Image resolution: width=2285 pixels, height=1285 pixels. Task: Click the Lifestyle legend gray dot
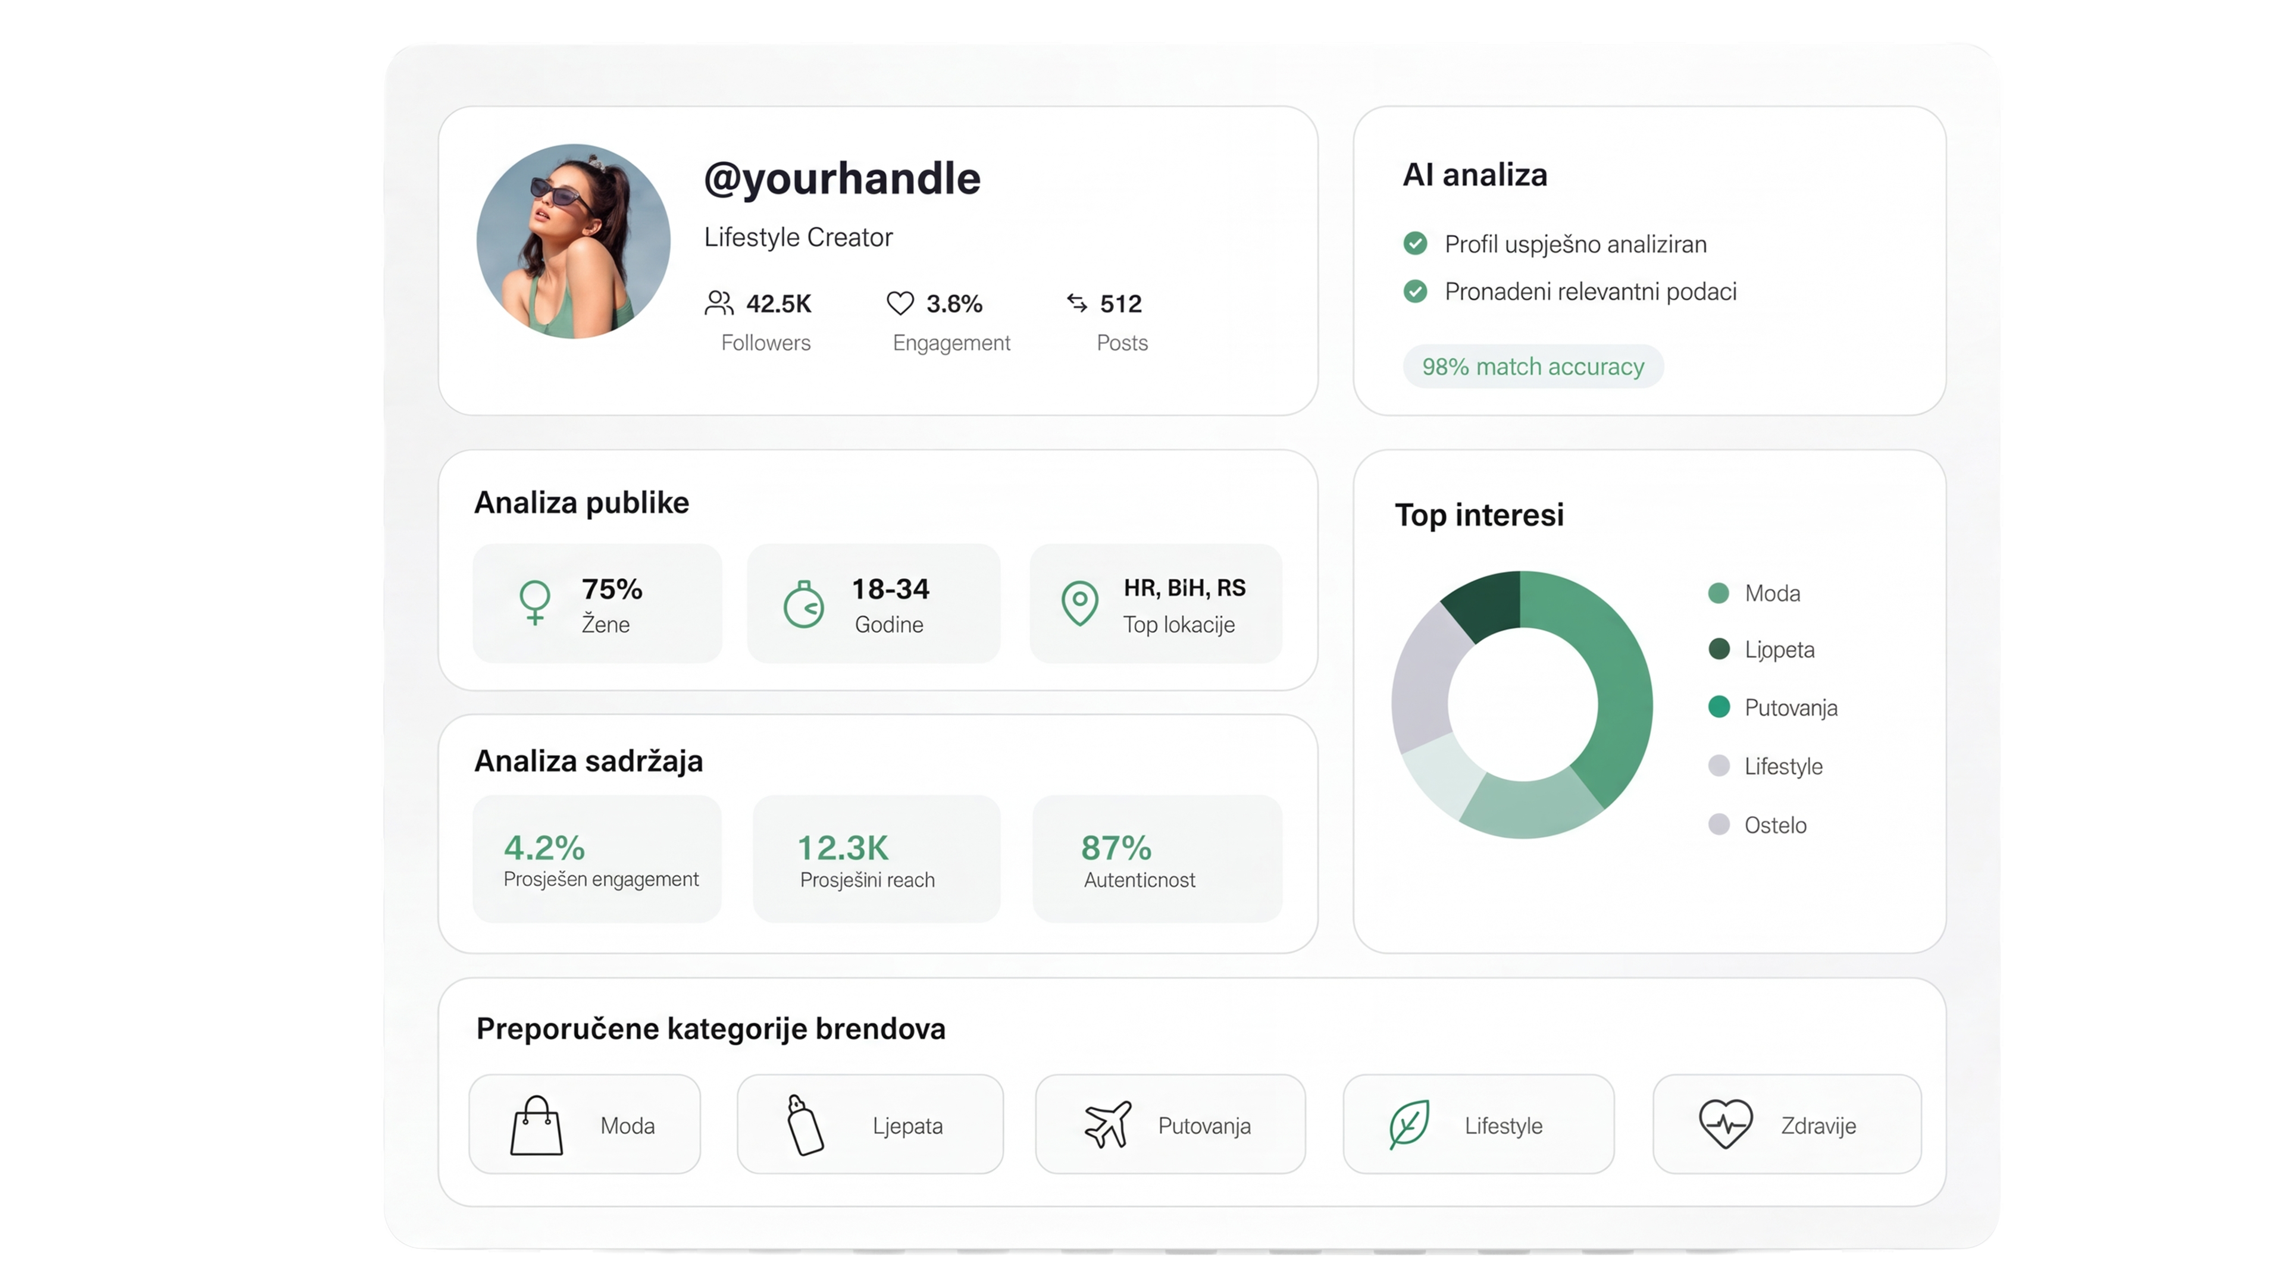tap(1719, 765)
